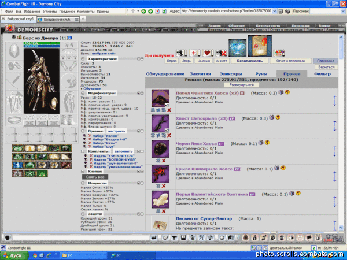Viewport: 347px width, 260px height.
Task: Open the blue diamond gift image
Action: 237,48
